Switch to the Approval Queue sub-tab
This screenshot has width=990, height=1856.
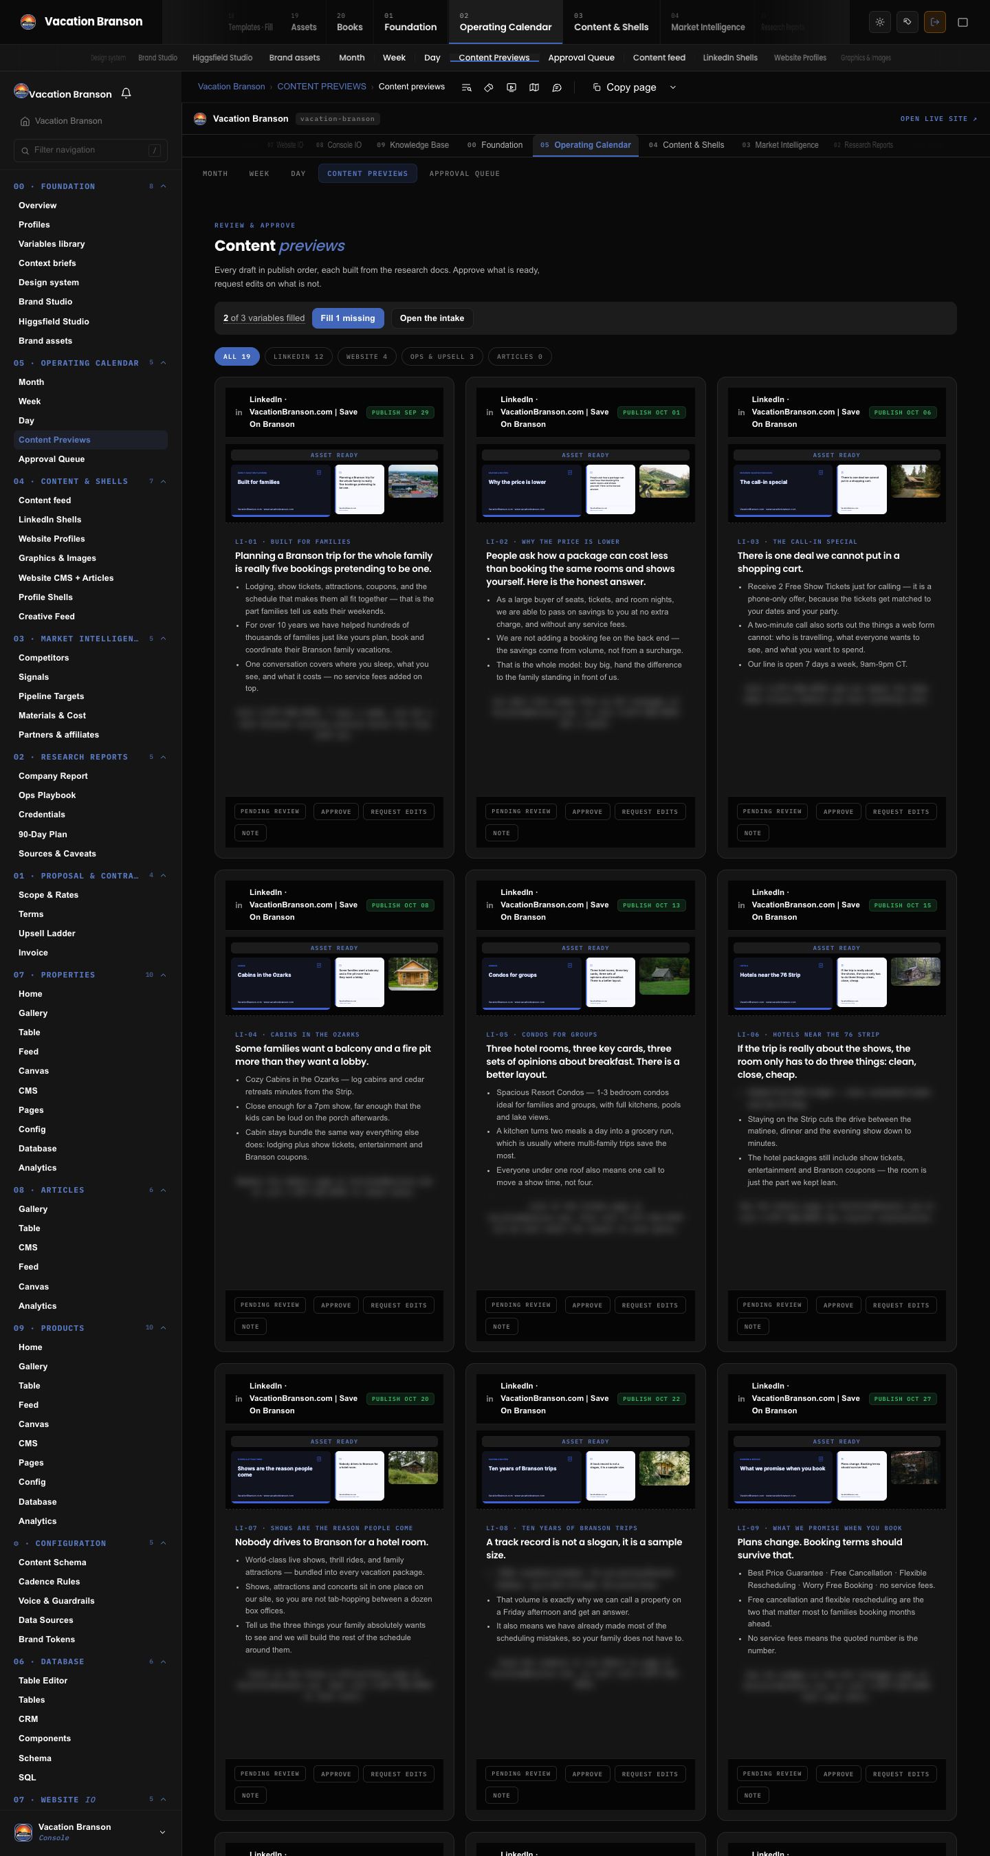[465, 174]
